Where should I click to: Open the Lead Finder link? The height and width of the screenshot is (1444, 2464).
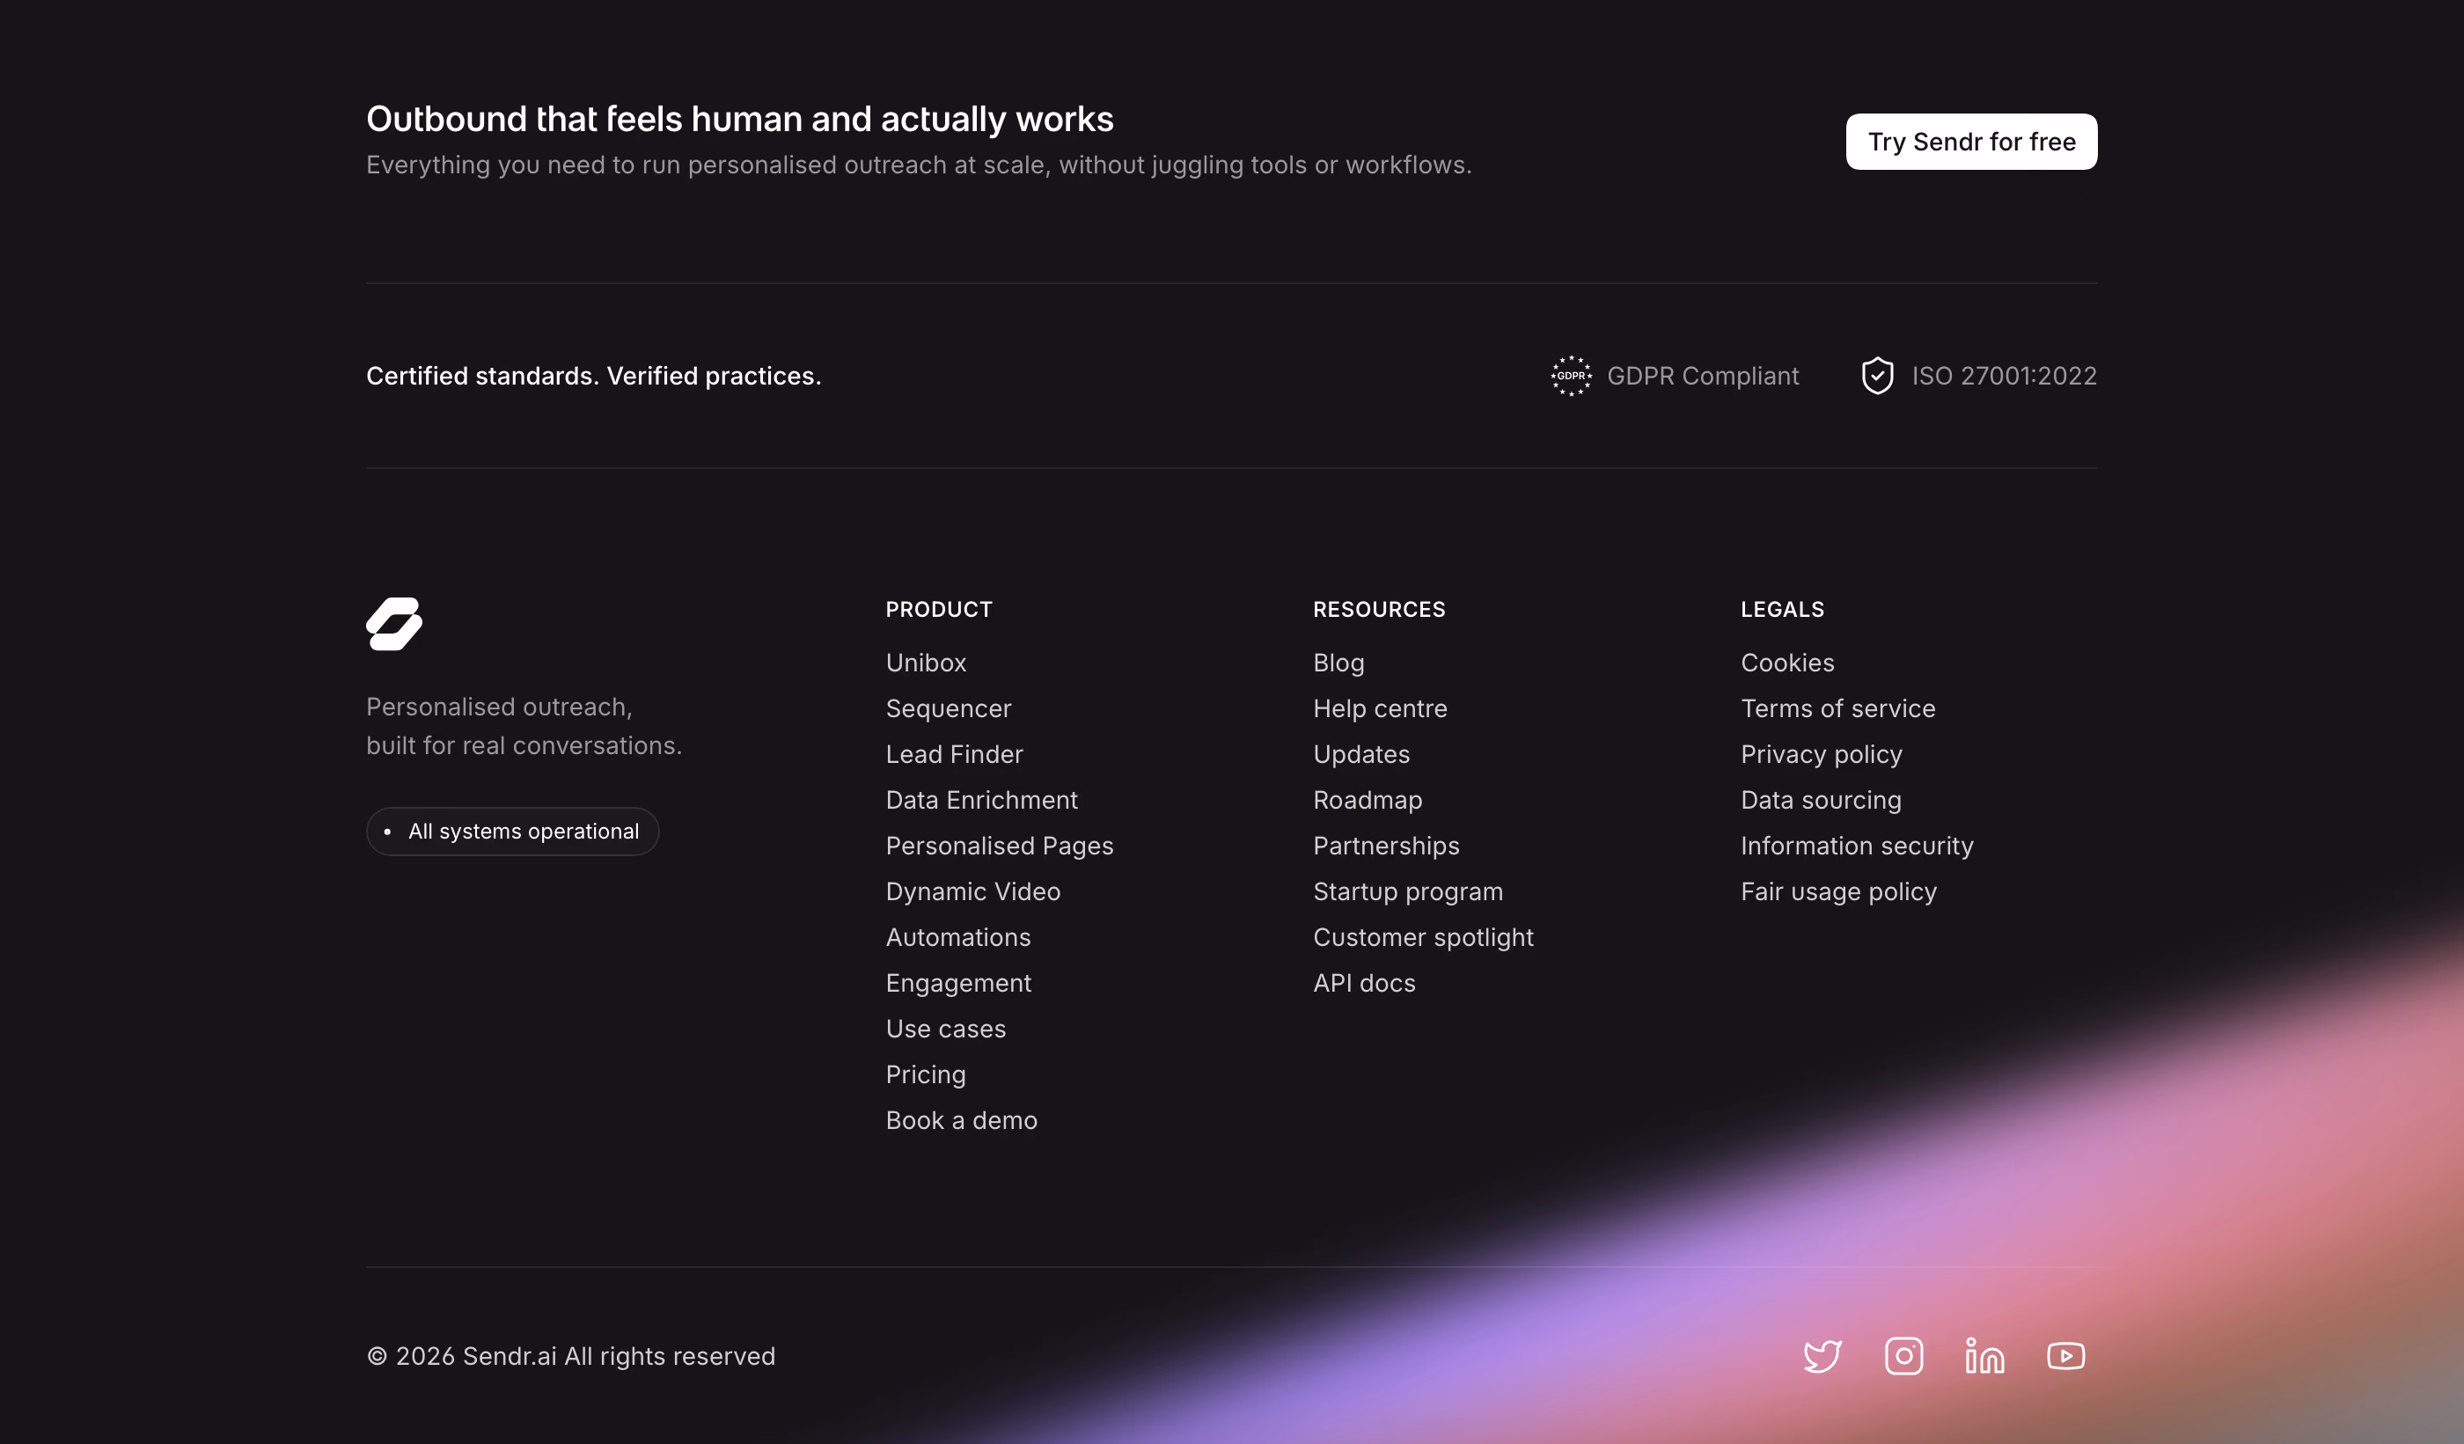coord(954,754)
